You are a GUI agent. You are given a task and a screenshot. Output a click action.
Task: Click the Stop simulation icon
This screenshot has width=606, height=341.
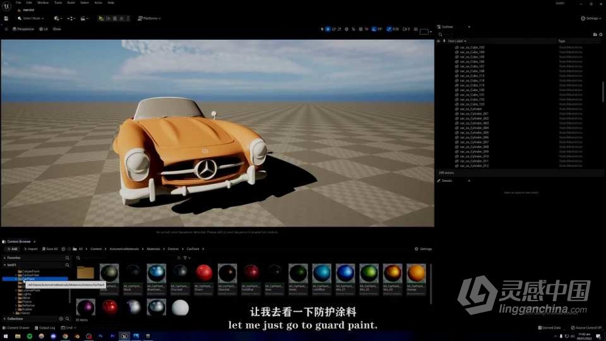115,18
